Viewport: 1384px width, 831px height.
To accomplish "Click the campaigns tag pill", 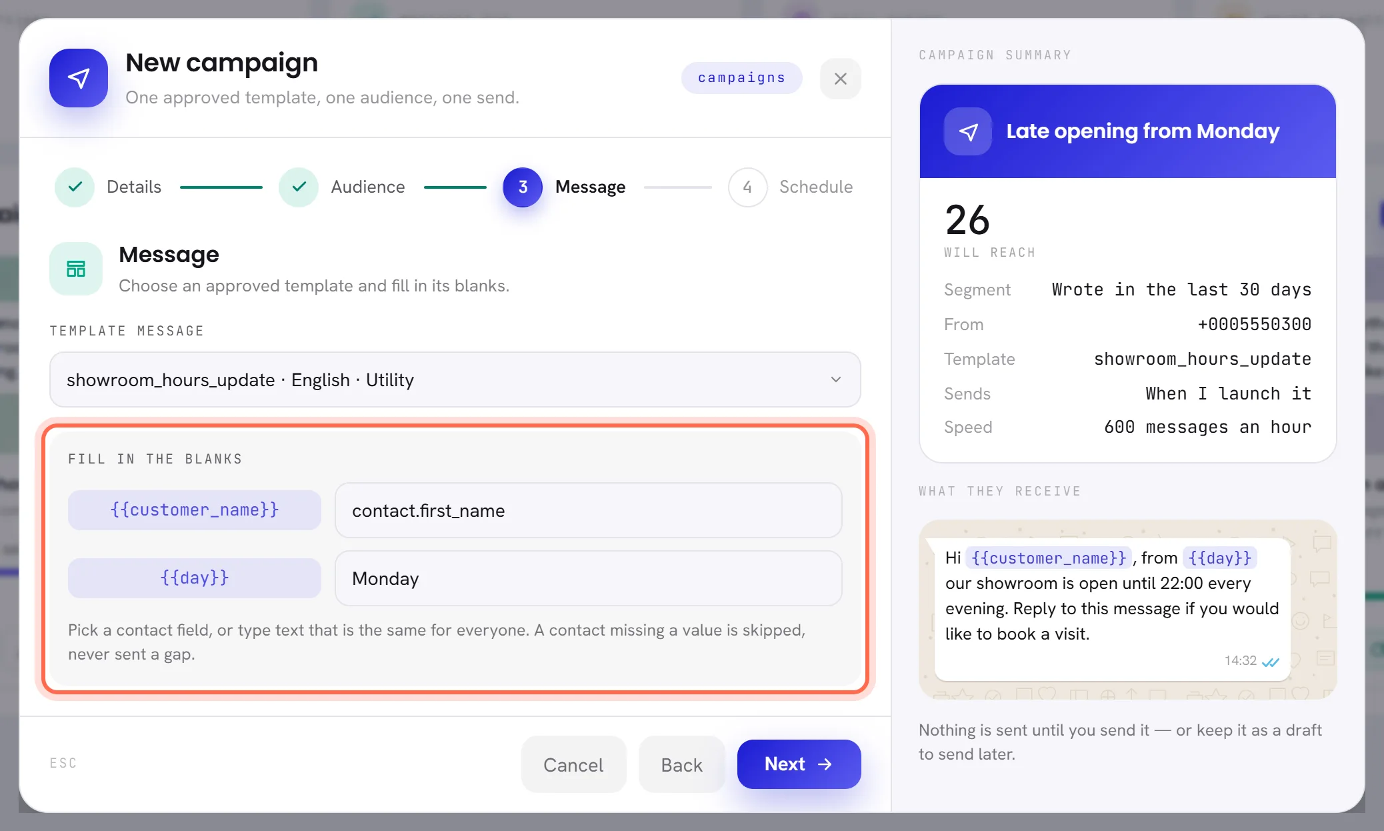I will point(741,78).
